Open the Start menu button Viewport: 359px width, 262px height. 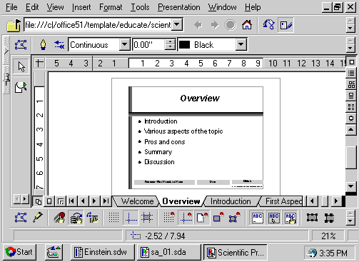[x=20, y=252]
